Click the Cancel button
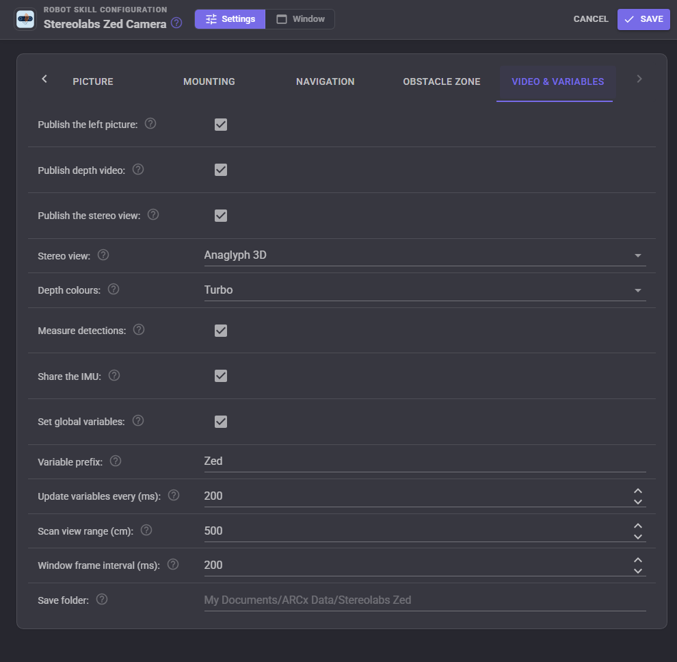Screen dimensions: 677x662 click(591, 19)
